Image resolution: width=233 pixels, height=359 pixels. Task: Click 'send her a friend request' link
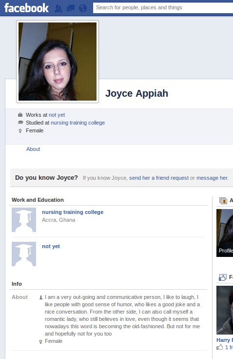[x=159, y=178]
